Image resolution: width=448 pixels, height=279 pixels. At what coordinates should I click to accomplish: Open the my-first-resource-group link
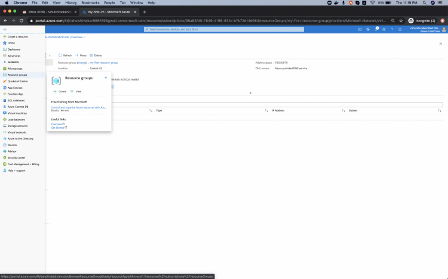pyautogui.click(x=103, y=62)
